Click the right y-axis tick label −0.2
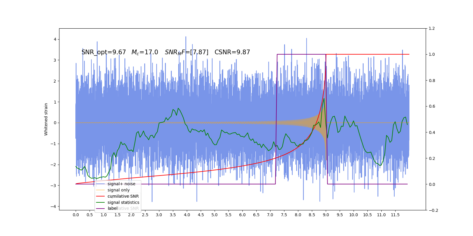The image size is (473, 236). (433, 210)
